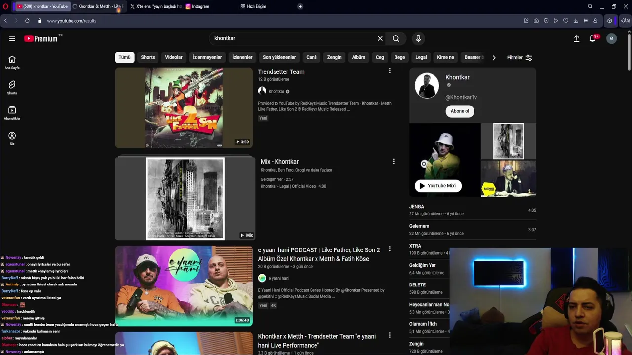The width and height of the screenshot is (632, 355).
Task: Open bookmarks heart icon in toolbar
Action: coord(566,21)
